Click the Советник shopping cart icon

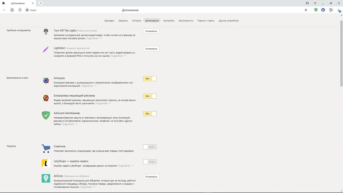point(46,148)
